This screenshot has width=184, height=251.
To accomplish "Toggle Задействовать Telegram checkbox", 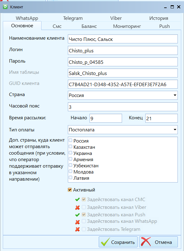I will click(x=84, y=229).
